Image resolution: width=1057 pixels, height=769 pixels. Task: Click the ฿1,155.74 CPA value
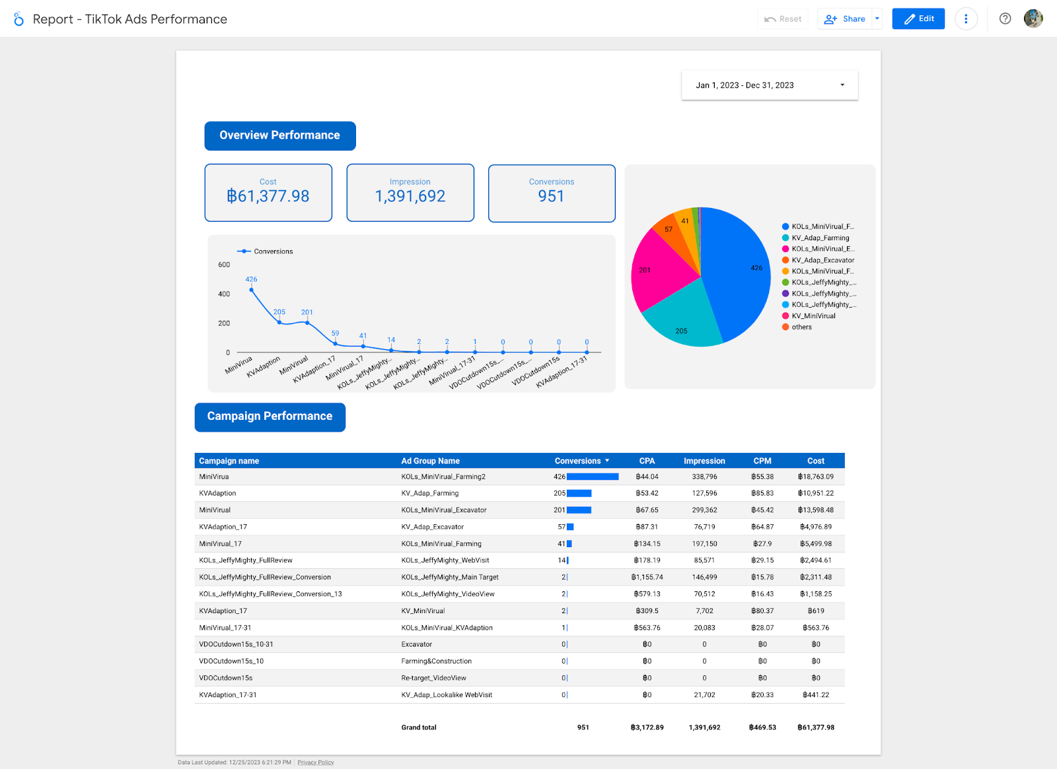[x=647, y=577]
